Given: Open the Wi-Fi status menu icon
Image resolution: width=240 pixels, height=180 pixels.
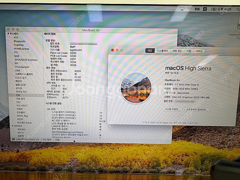Looking at the screenshot, I should click(x=189, y=9).
